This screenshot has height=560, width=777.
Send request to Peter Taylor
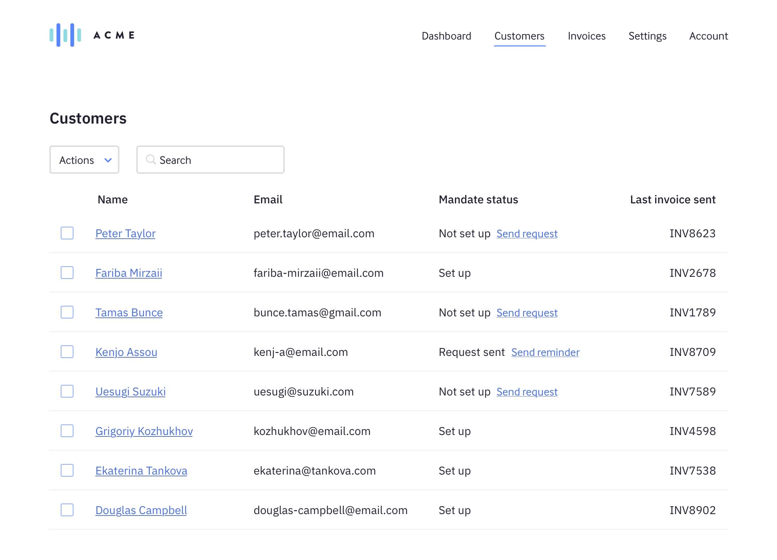[x=527, y=234]
